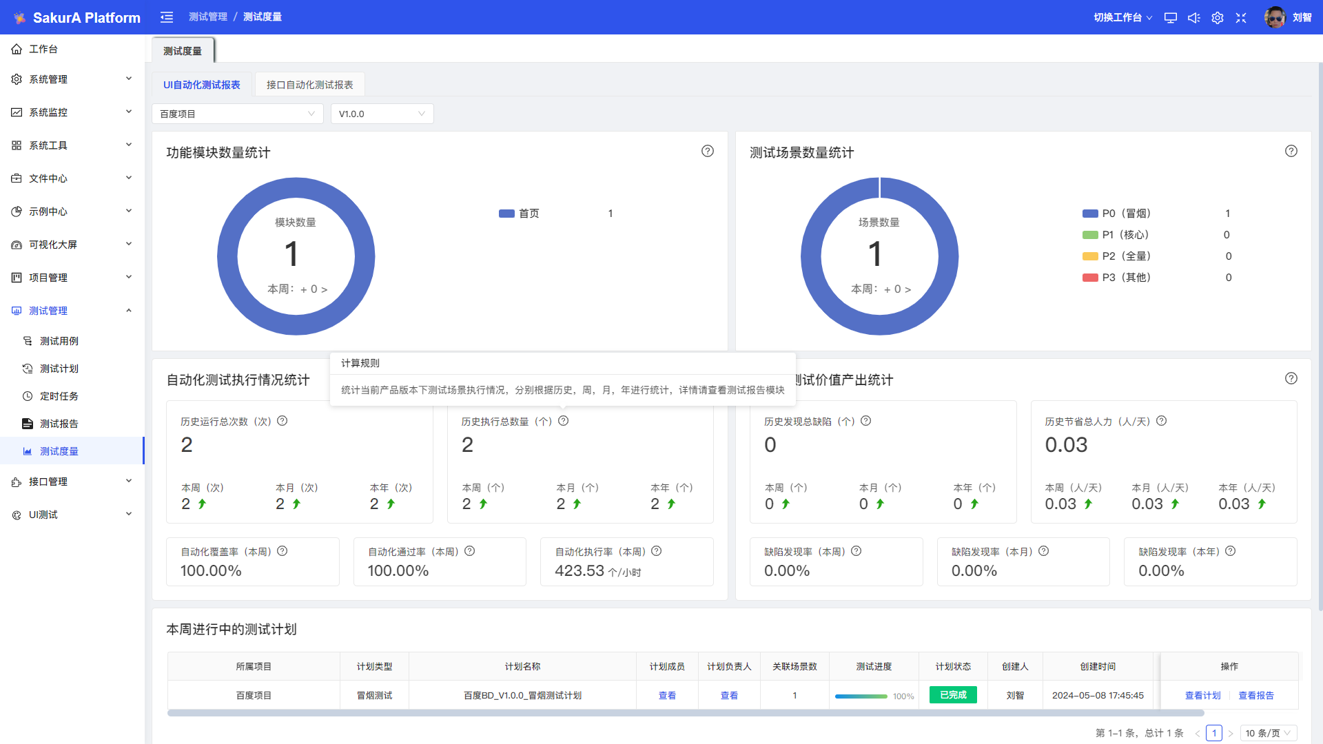The image size is (1323, 744).
Task: Click 查看报告 link
Action: (1257, 696)
